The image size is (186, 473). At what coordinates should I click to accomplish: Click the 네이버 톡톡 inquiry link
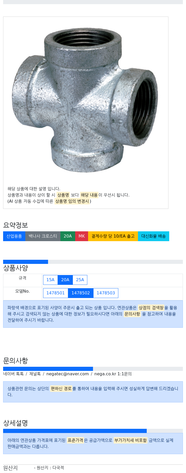(13, 374)
